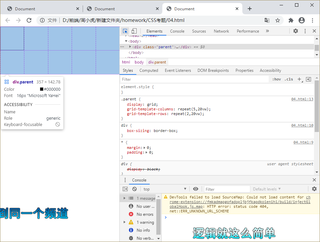Select body in the breadcrumb

[x=139, y=62]
